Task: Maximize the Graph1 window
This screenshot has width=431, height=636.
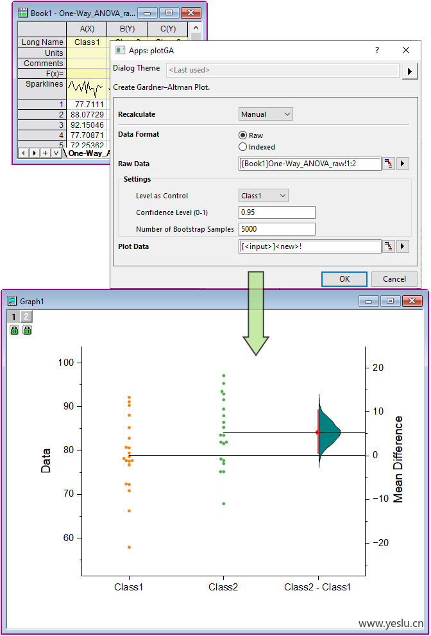Action: point(390,300)
